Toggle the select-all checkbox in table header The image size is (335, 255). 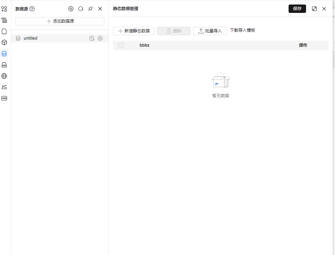click(x=121, y=45)
